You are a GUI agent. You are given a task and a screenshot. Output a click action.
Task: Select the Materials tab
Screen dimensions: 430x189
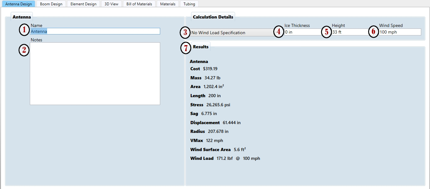point(168,4)
